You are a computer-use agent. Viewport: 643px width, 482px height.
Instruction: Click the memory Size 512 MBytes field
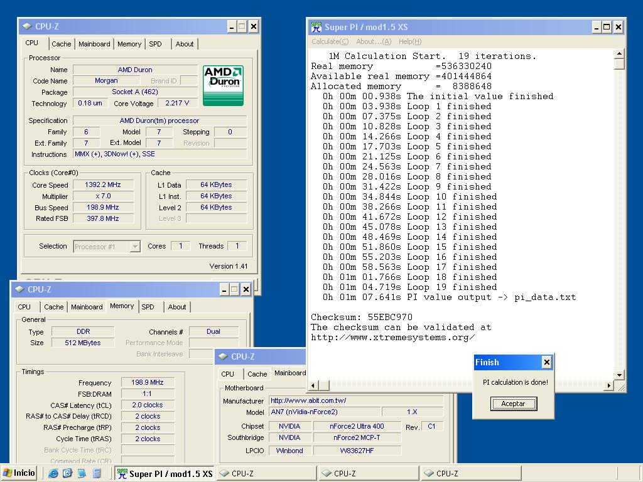(83, 343)
